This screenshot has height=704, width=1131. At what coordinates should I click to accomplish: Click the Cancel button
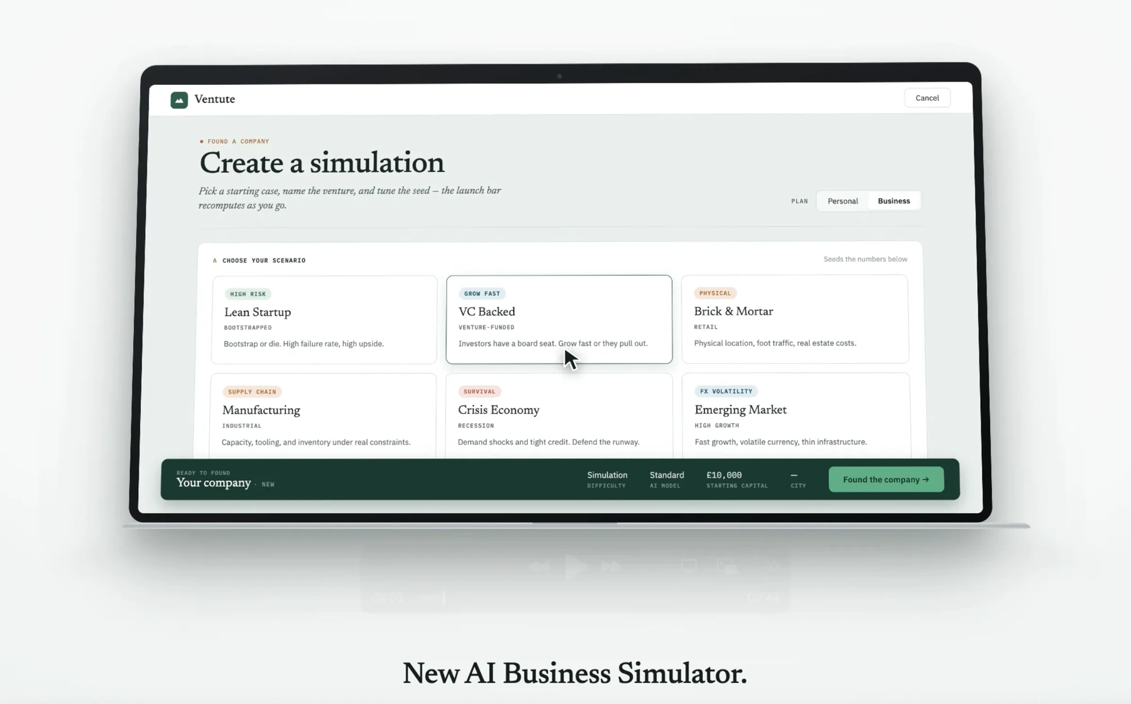[x=927, y=98]
